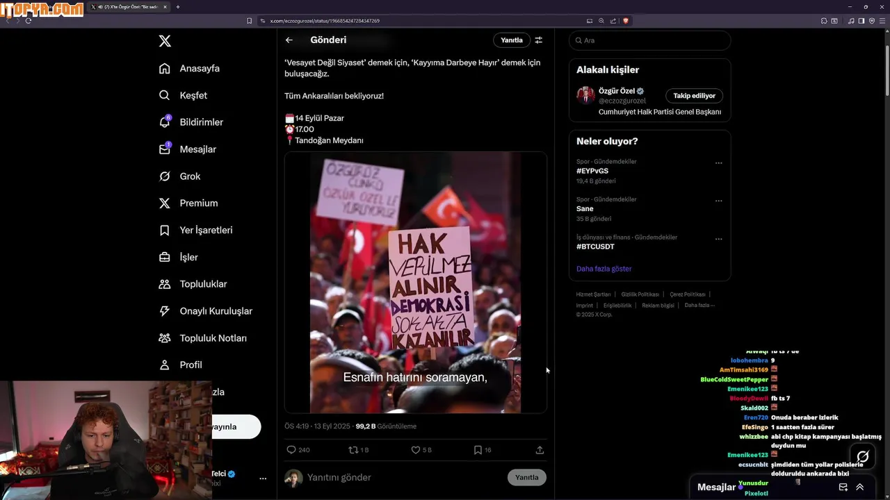Image resolution: width=890 pixels, height=500 pixels.
Task: Click the X logo in the sidebar
Action: [x=165, y=41]
